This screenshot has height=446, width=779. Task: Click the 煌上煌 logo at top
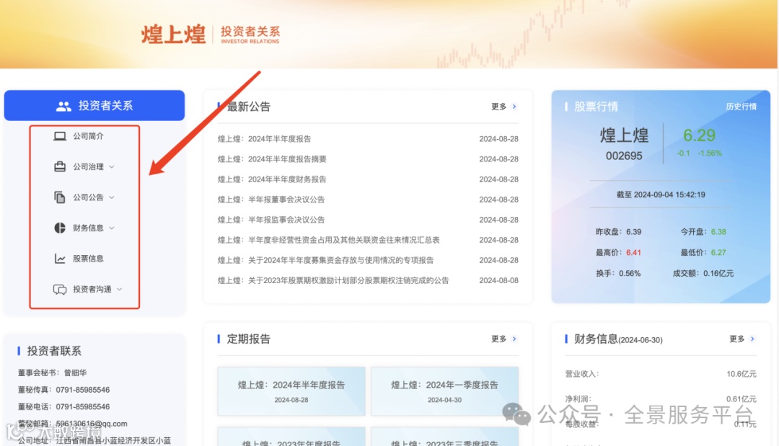click(173, 35)
